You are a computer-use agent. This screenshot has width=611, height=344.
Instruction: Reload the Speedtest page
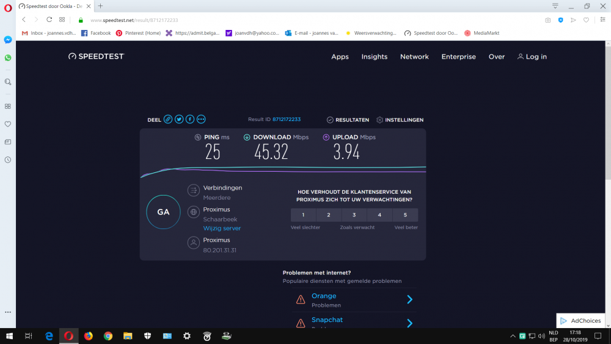point(49,20)
